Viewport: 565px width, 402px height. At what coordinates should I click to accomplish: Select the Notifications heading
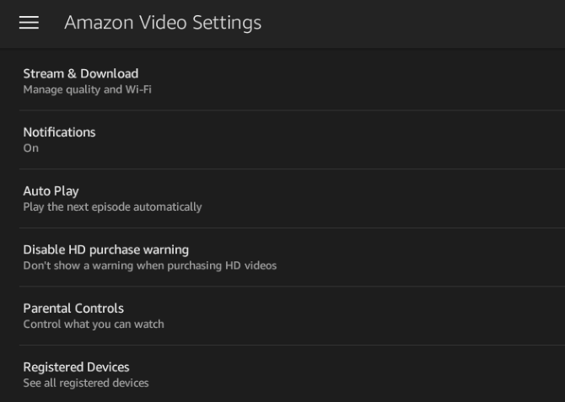[x=59, y=132]
